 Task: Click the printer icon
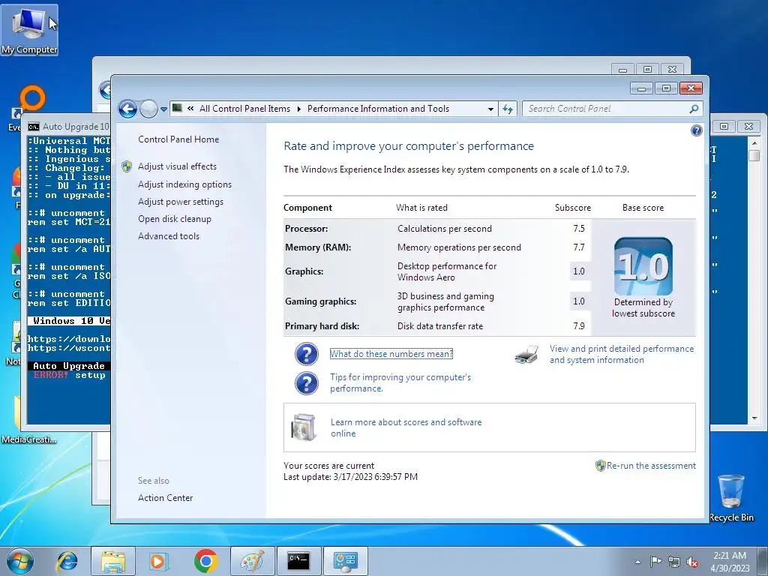(x=526, y=354)
